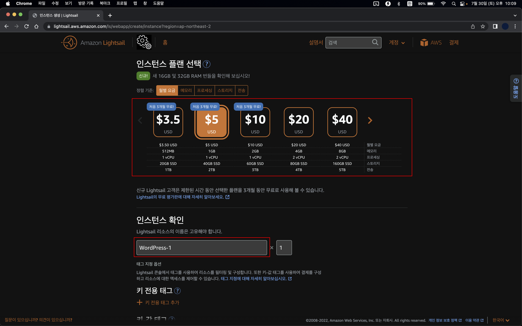Go forward in browser history
The width and height of the screenshot is (522, 326).
tap(16, 26)
